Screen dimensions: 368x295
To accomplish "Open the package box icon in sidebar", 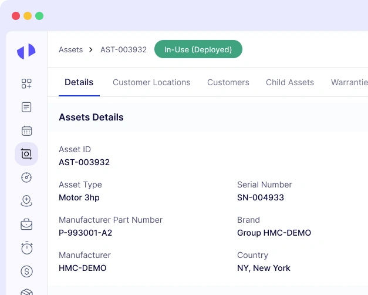I will coord(26,292).
